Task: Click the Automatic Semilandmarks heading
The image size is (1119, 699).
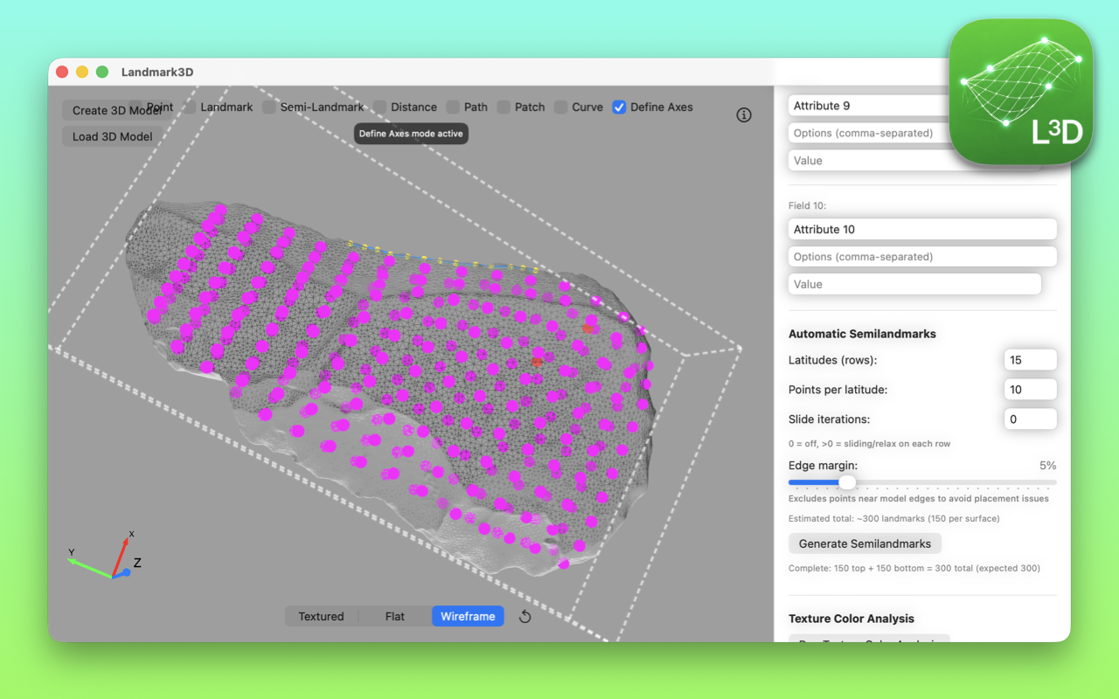Action: pos(862,334)
